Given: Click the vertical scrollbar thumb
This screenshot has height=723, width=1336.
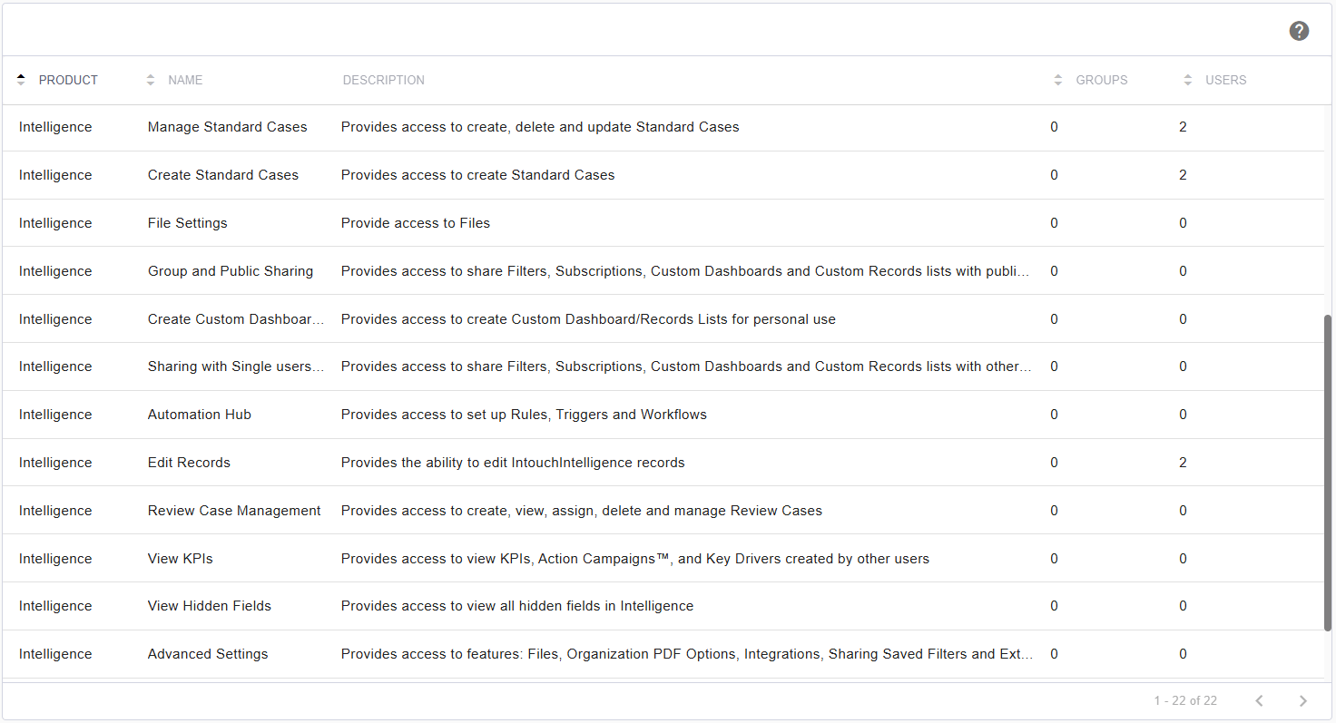Looking at the screenshot, I should (x=1328, y=472).
